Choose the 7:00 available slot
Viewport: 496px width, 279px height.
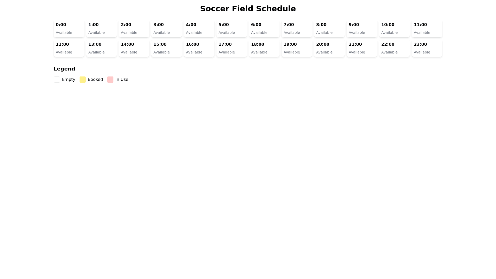point(297,28)
